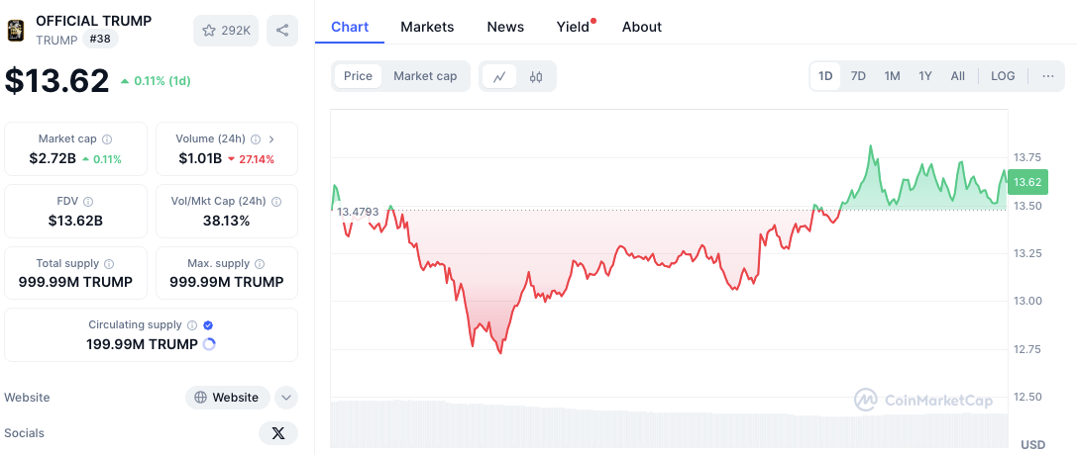Click the 38.13% Vol/Mkt Cap value
1077x455 pixels.
(227, 221)
